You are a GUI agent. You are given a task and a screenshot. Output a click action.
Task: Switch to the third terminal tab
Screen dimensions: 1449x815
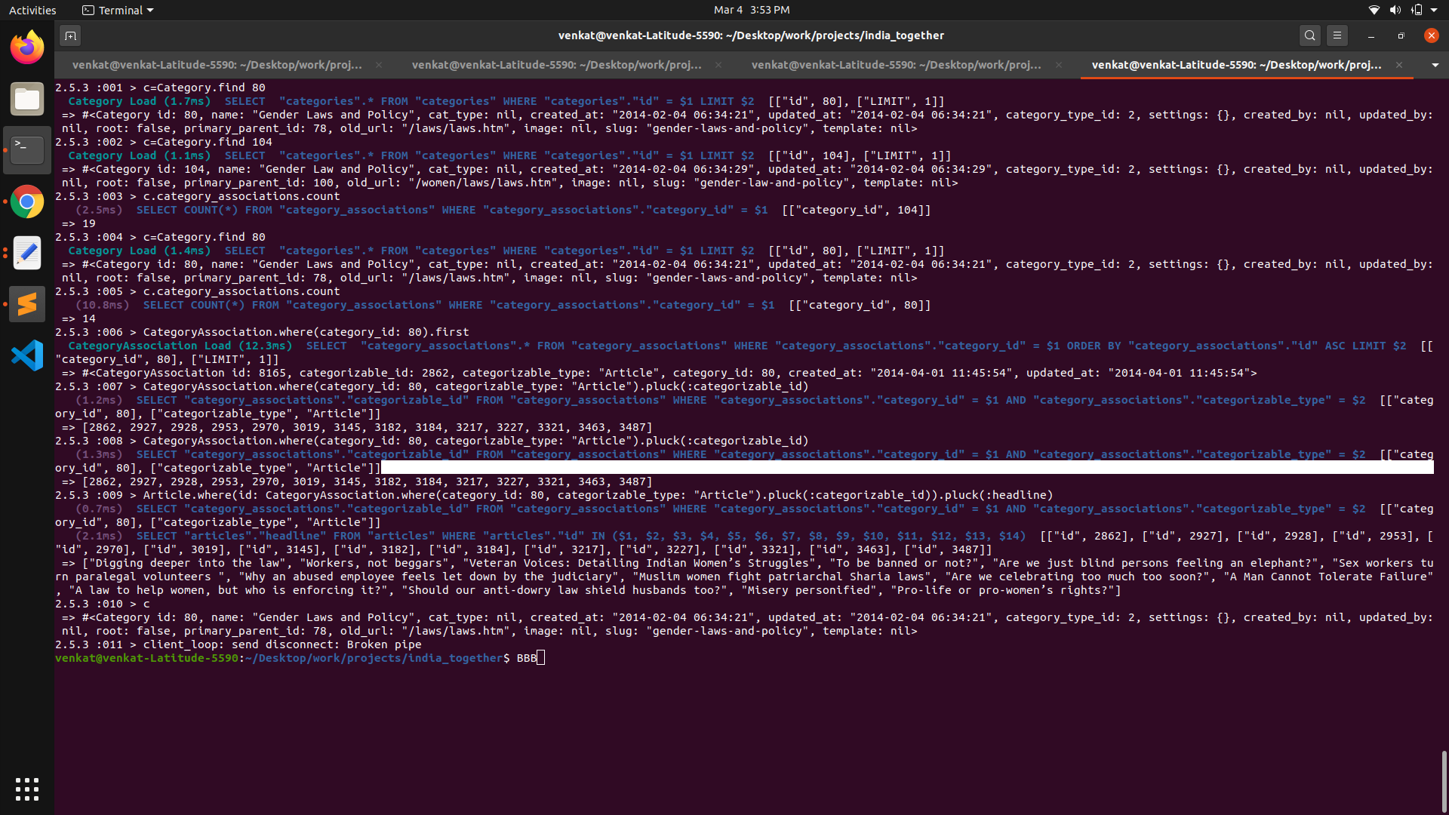click(896, 65)
